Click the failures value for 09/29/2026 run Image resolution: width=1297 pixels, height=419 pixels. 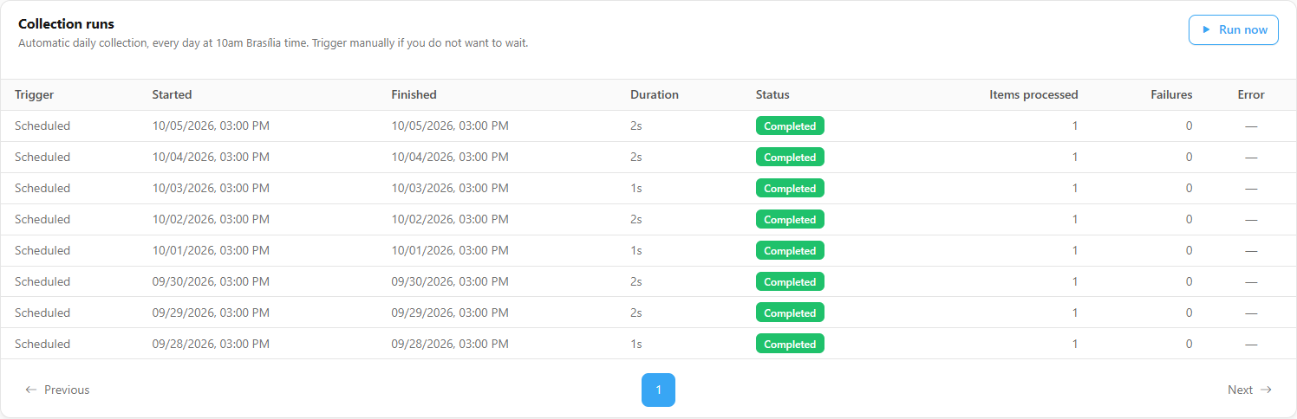click(x=1189, y=313)
